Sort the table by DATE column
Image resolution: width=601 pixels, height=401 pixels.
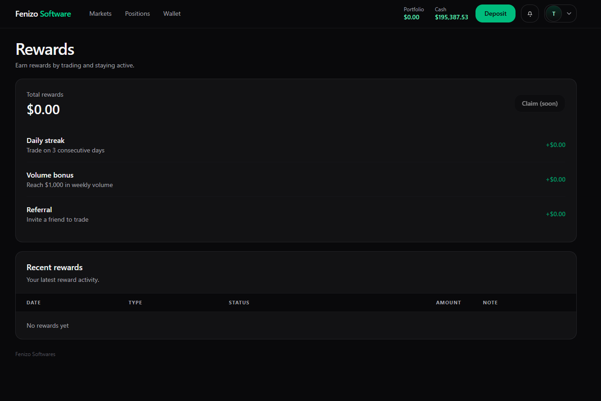tap(33, 303)
